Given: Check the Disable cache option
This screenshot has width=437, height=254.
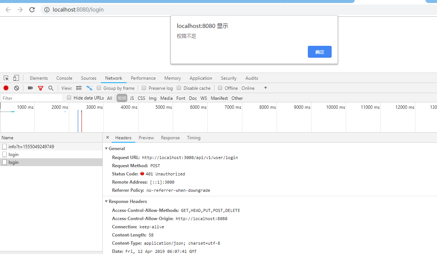Looking at the screenshot, I should click(x=179, y=88).
